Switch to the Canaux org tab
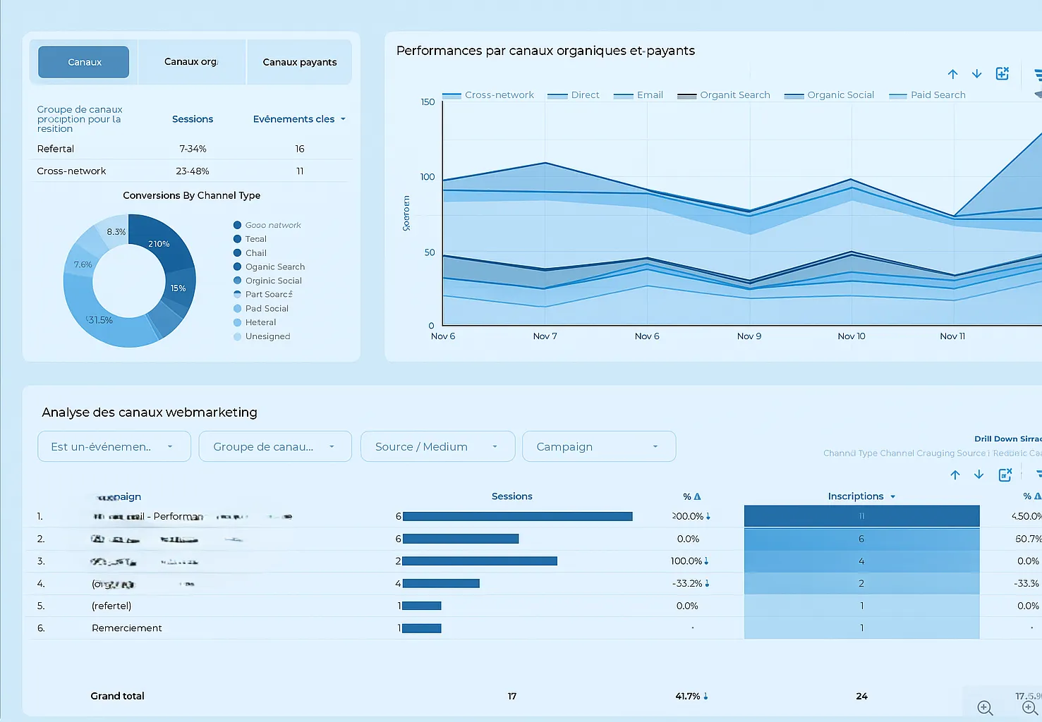 coord(191,62)
